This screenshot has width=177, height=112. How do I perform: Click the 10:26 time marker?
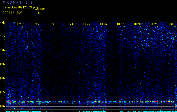(x=103, y=24)
